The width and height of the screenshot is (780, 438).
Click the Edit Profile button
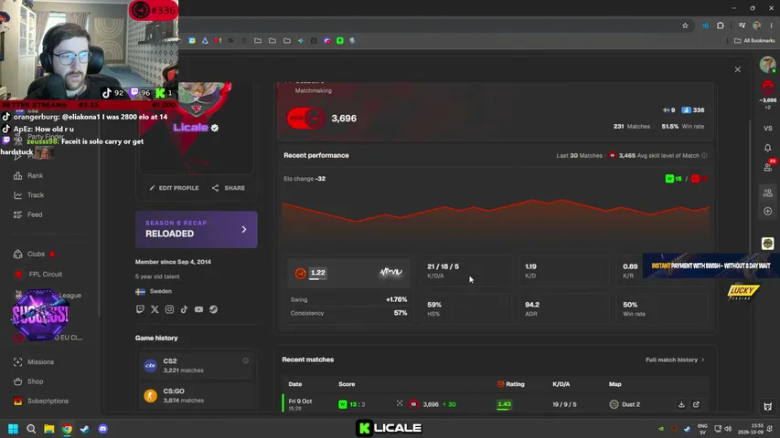[x=174, y=188]
